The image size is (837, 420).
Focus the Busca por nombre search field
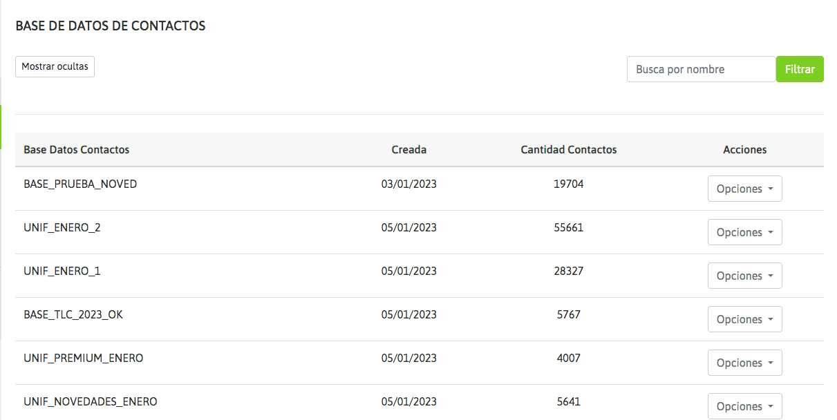pyautogui.click(x=701, y=69)
